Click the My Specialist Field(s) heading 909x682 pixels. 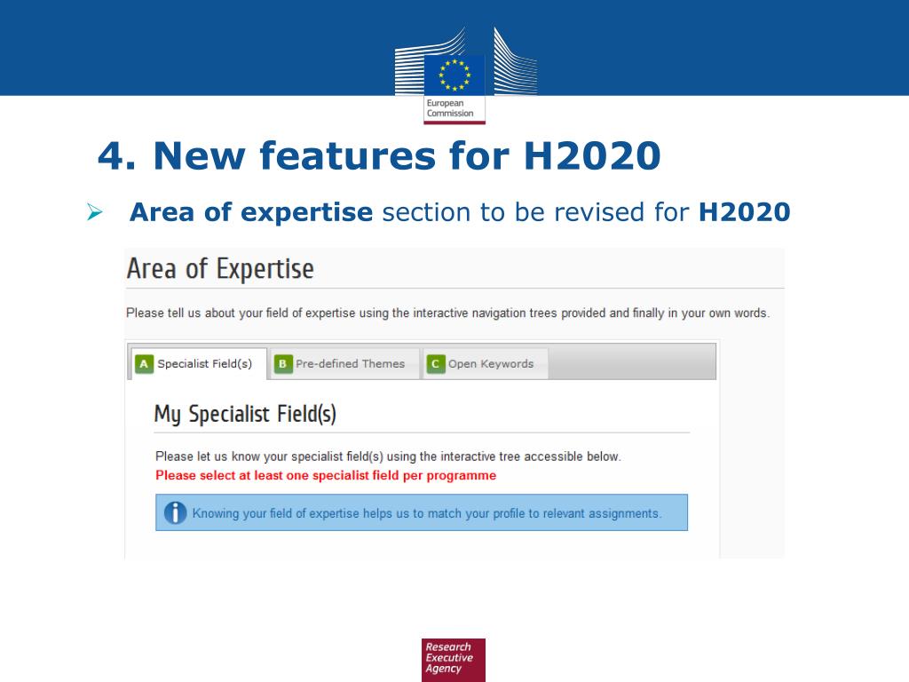click(245, 414)
